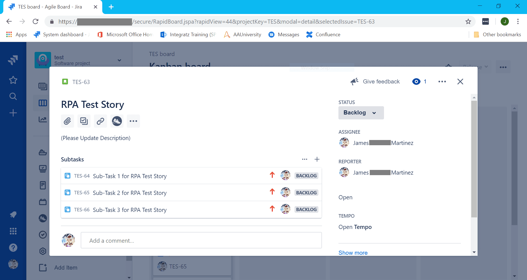Click the create subtask checkbox icon
527x280 pixels.
[84, 121]
